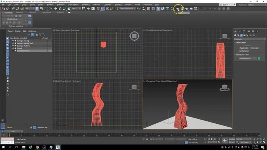Open the Schematic View icon

click(x=167, y=9)
